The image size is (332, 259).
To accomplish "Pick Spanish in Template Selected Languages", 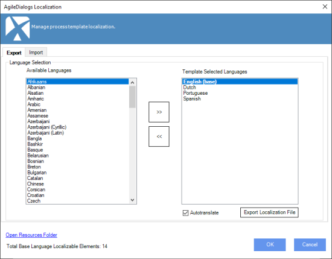I will point(240,98).
